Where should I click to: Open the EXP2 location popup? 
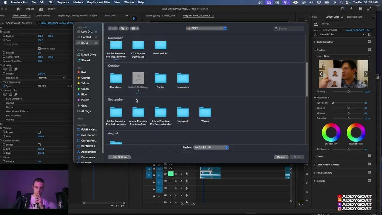206,28
